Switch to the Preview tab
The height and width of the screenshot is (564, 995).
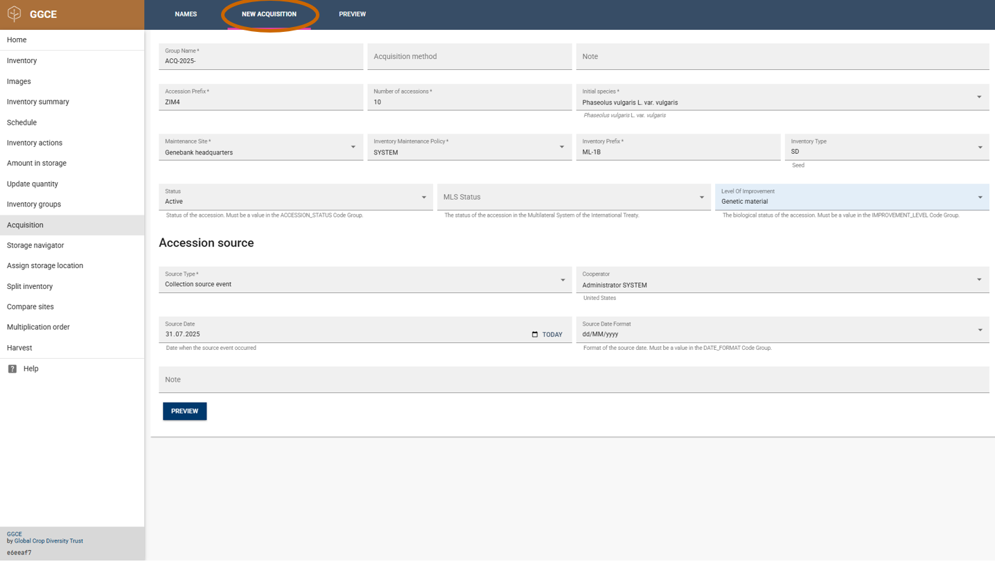click(352, 15)
